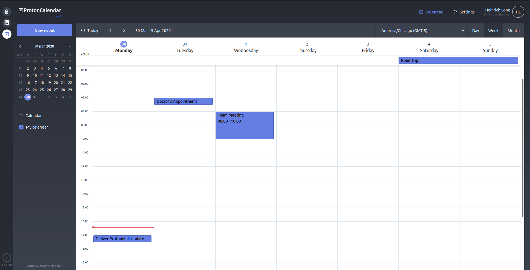Click the ProtonCalendar sidebar app icon

(x=7, y=34)
